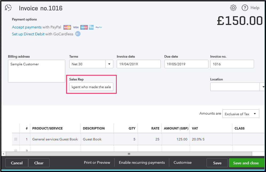Click the Billing address text box
The width and height of the screenshot is (266, 172).
[37, 71]
